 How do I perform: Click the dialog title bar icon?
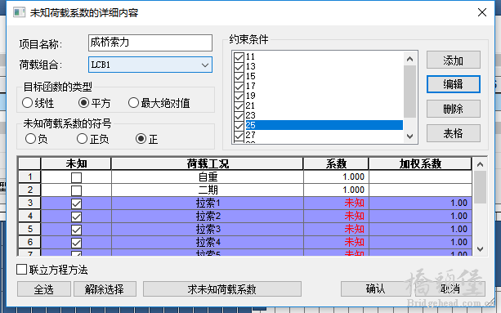(x=19, y=12)
